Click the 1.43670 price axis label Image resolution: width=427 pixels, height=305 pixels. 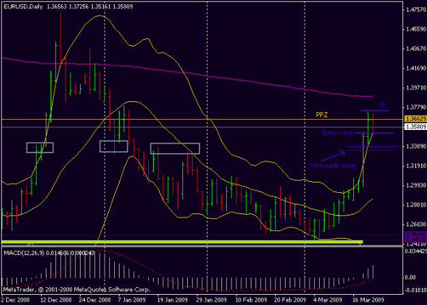click(415, 49)
